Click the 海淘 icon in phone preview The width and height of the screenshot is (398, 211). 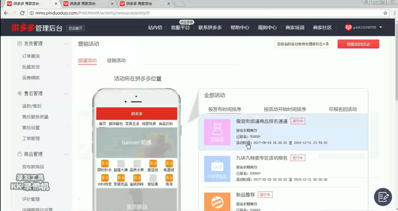point(169,178)
